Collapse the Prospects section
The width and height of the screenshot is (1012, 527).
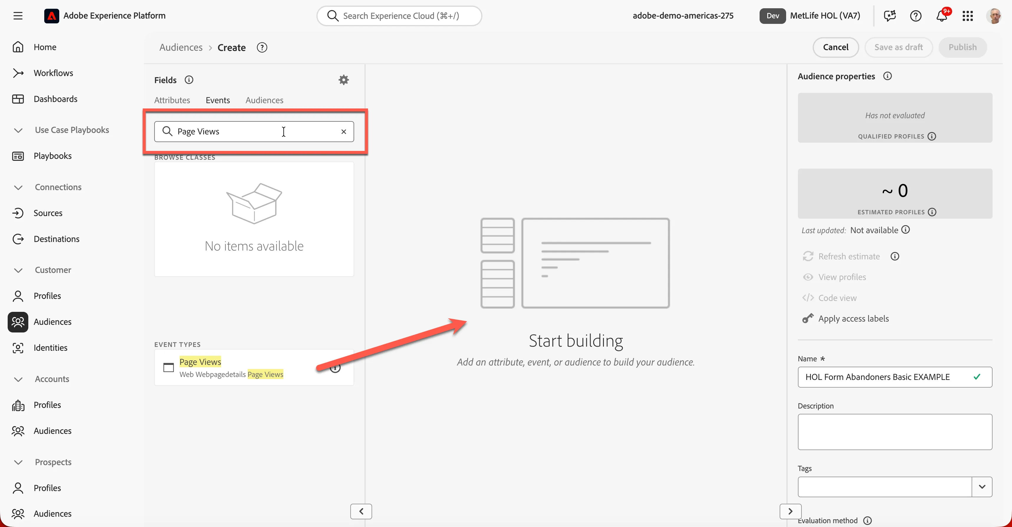18,462
